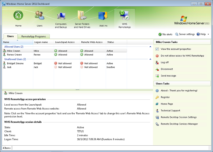This screenshot has height=152, width=213.
Task: Collapse the Allowed Users group
Action: [x=150, y=47]
